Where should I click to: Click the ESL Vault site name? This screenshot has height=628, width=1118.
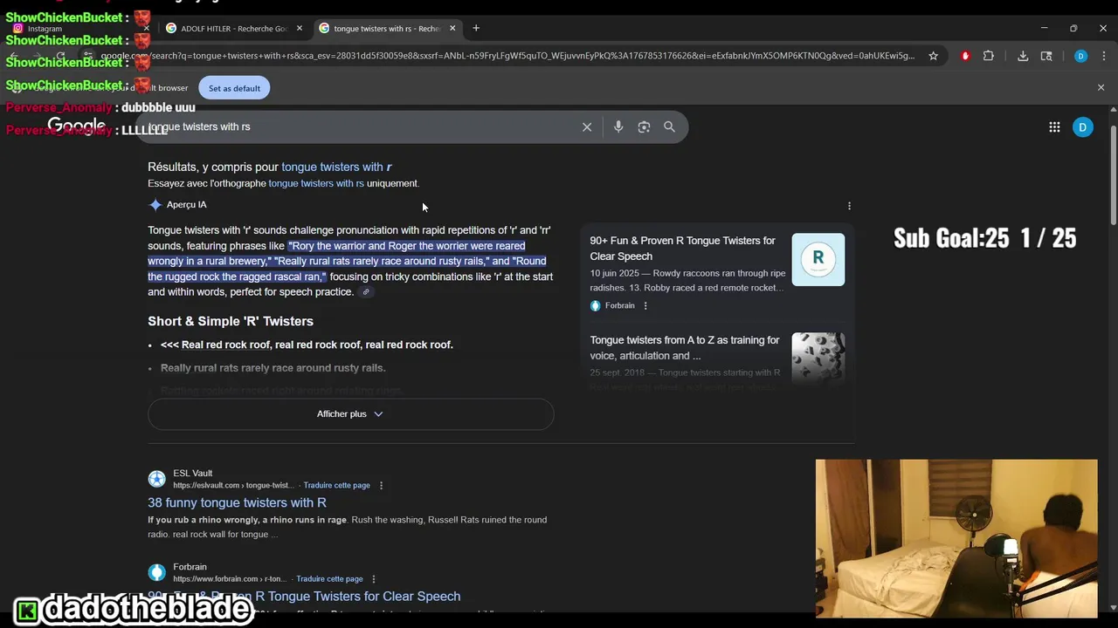[193, 474]
